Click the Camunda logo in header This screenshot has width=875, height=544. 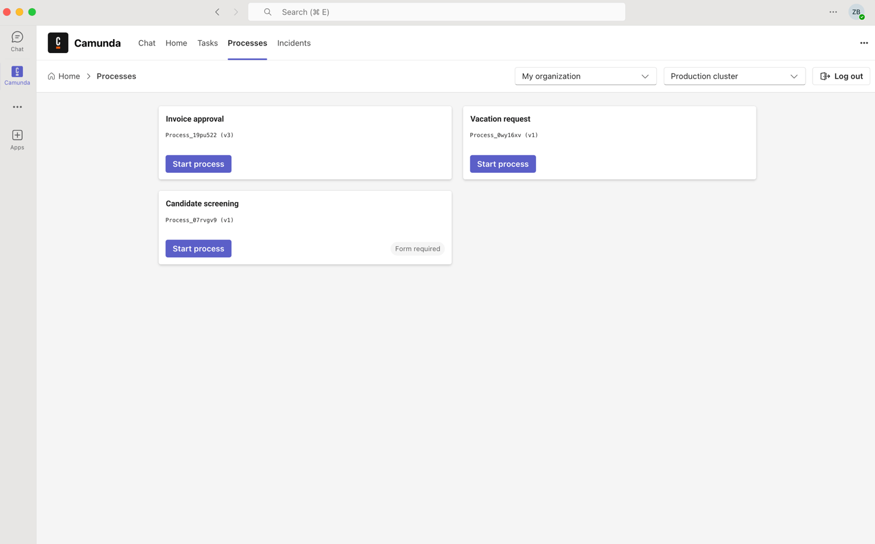point(58,43)
